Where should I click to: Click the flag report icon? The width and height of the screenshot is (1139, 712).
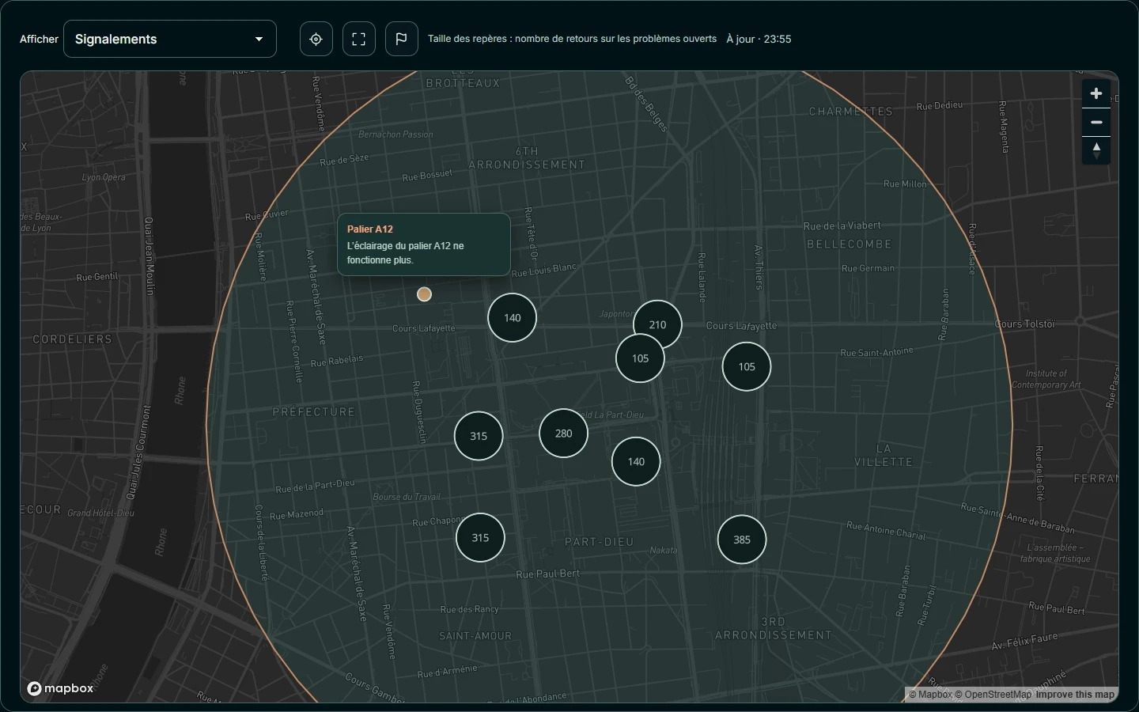click(x=402, y=39)
